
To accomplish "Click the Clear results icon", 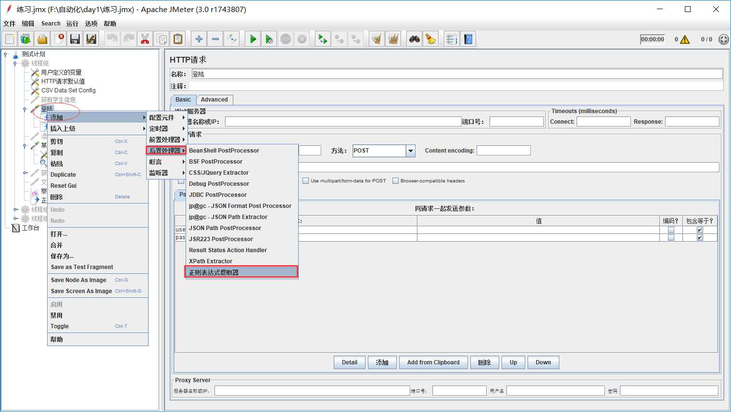I will 377,39.
